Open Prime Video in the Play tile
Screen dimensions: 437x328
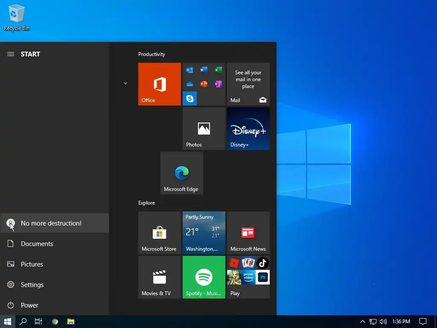[x=248, y=277]
